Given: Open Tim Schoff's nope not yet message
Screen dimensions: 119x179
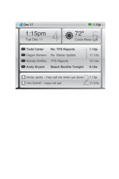Looking at the screenshot, I should click(60, 83).
